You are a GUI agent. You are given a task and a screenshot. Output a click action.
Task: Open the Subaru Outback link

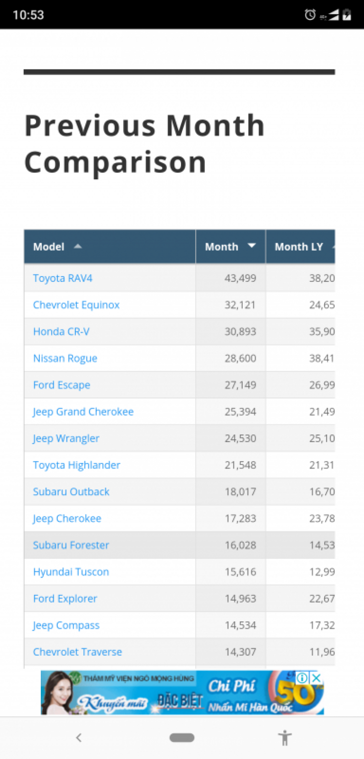pos(71,492)
